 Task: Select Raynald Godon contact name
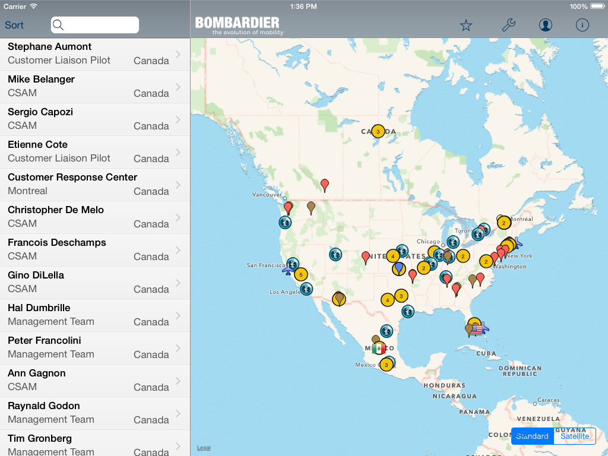(44, 406)
